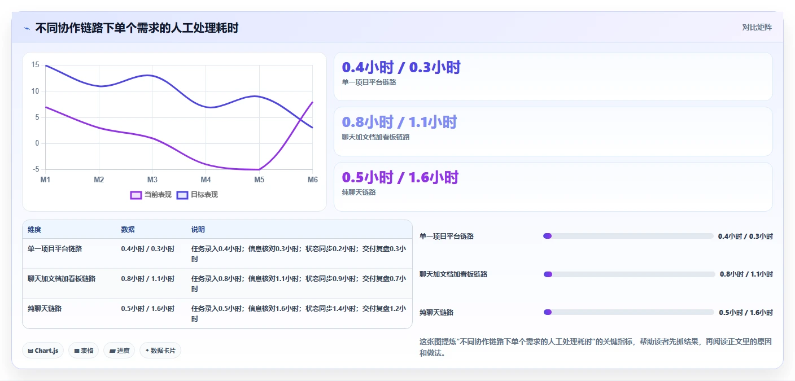Select the Chart.js tag chip
The width and height of the screenshot is (795, 381).
click(x=43, y=351)
